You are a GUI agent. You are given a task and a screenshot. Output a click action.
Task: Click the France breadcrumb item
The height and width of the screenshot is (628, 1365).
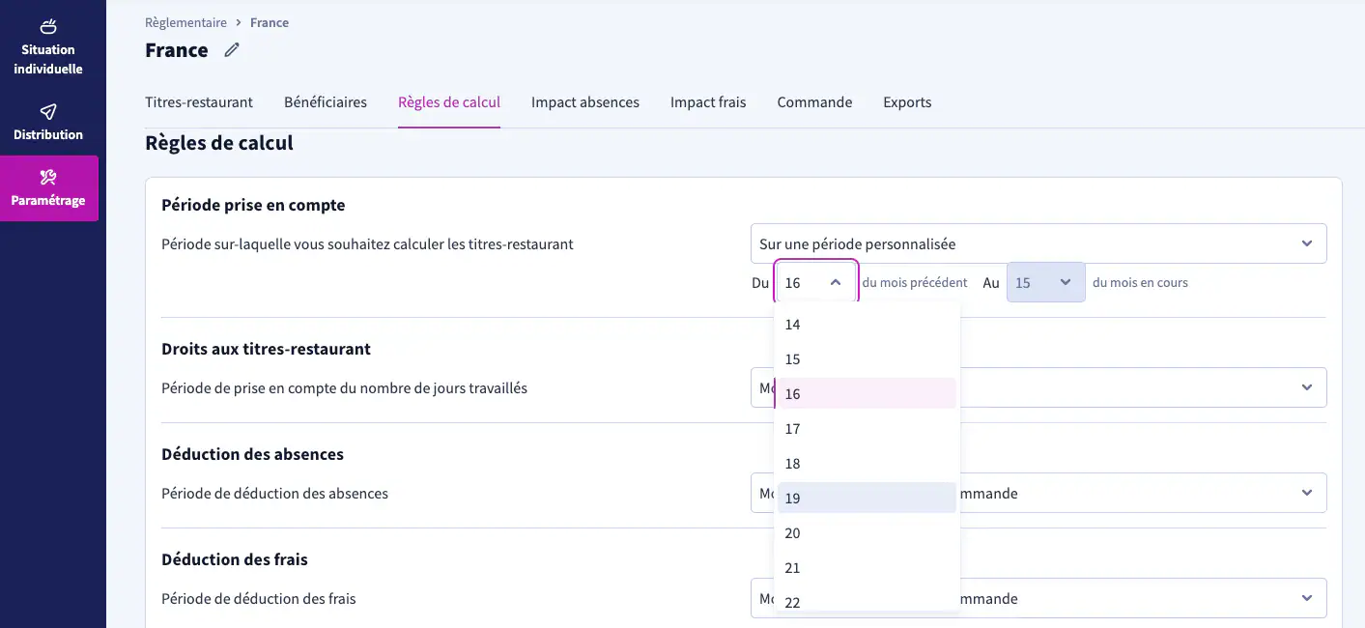pyautogui.click(x=270, y=22)
